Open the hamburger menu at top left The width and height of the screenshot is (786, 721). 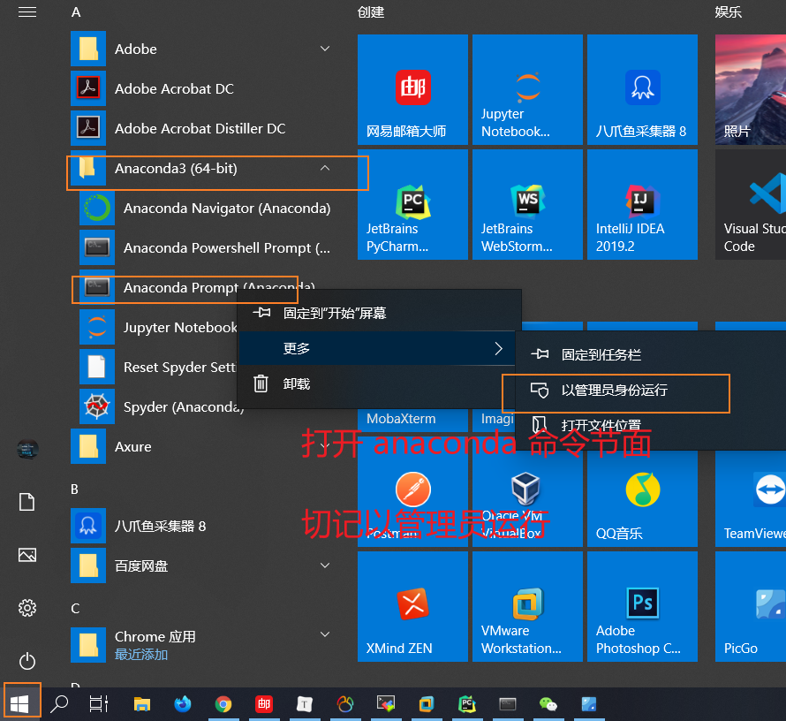point(27,11)
